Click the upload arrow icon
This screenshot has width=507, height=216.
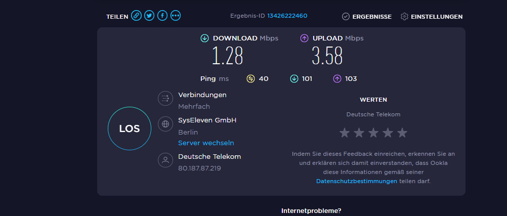pos(304,38)
